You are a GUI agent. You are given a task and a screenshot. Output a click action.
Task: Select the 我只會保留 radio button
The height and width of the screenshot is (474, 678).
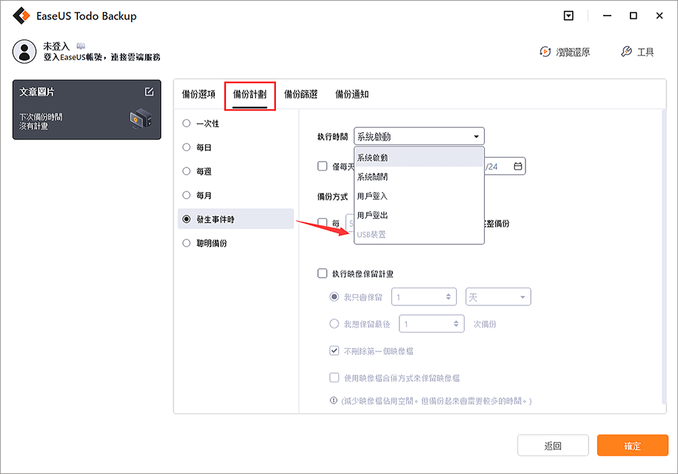(x=334, y=297)
